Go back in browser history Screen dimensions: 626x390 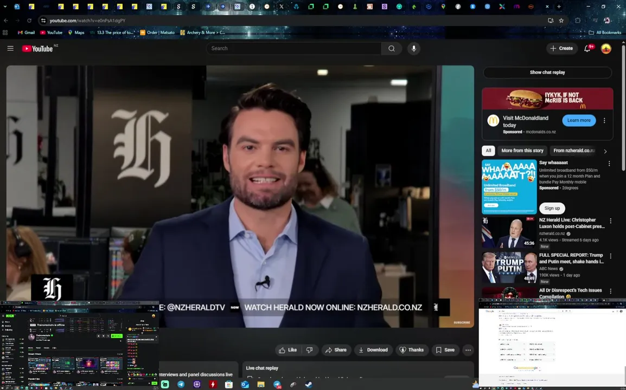(x=5, y=21)
